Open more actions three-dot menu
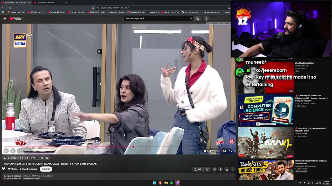 point(233,169)
